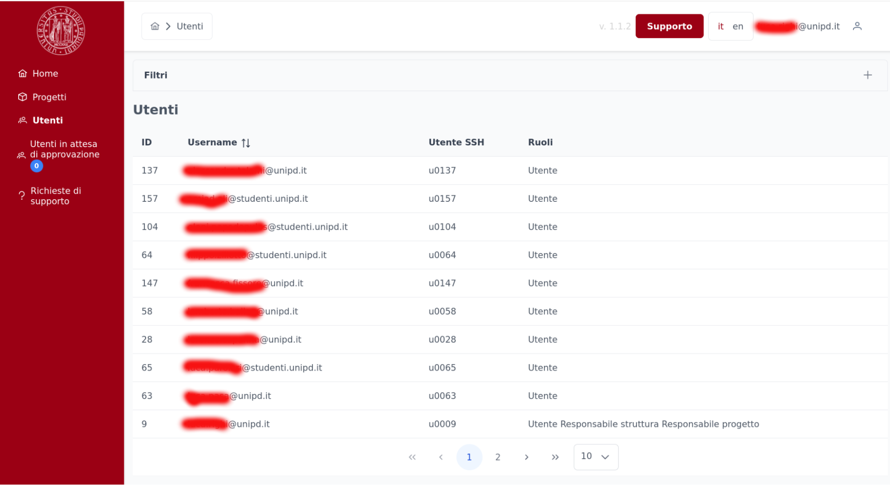The image size is (890, 485).
Task: Switch language to English
Action: (x=737, y=26)
